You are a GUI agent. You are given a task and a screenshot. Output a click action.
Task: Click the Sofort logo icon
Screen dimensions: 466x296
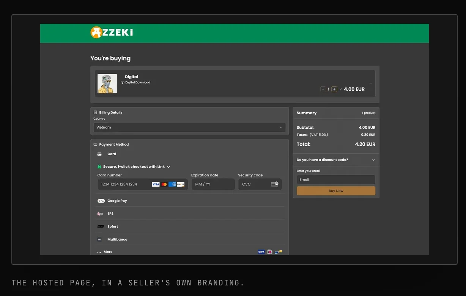coord(101,226)
